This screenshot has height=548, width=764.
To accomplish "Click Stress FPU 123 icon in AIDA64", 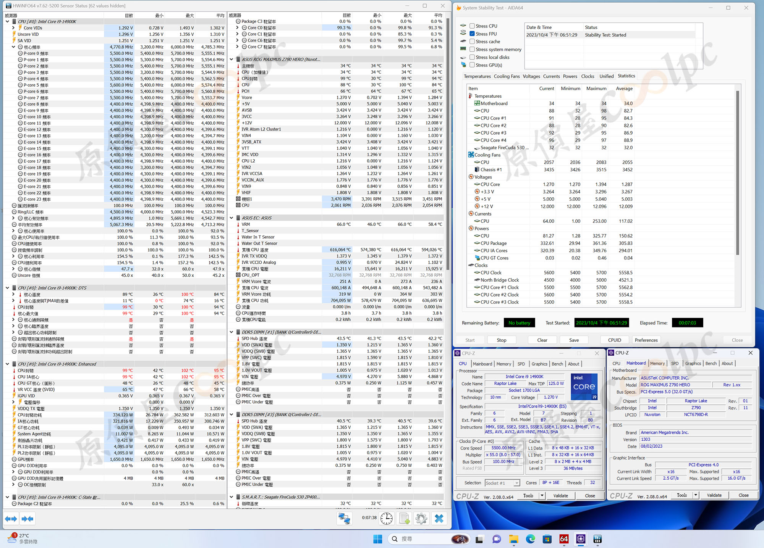I will 463,34.
